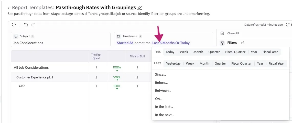Select THIS Year timeframe
The image size is (292, 123).
point(254,52)
